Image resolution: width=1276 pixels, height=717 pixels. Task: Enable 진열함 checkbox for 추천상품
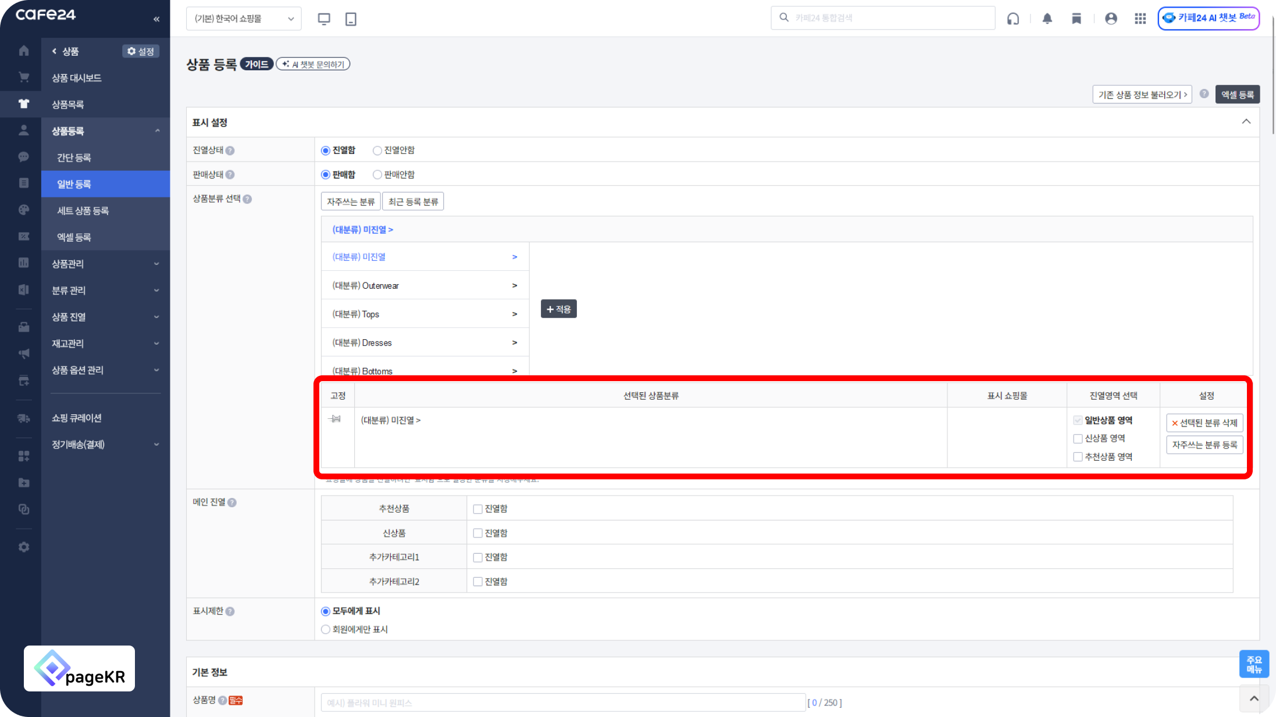point(477,509)
